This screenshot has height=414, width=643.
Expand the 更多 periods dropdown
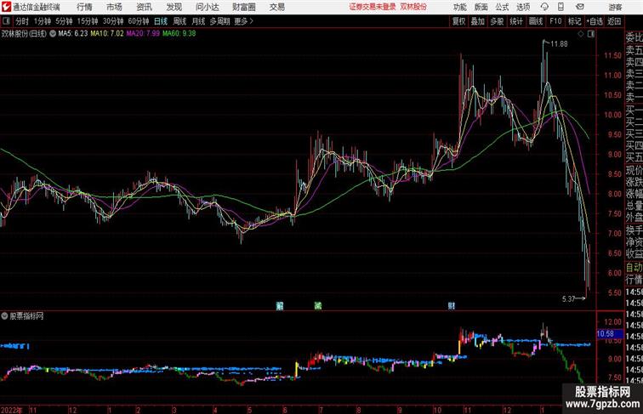[x=244, y=21]
